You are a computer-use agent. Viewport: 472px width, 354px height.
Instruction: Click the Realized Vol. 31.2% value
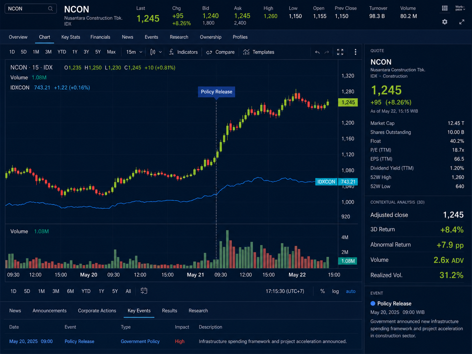451,275
